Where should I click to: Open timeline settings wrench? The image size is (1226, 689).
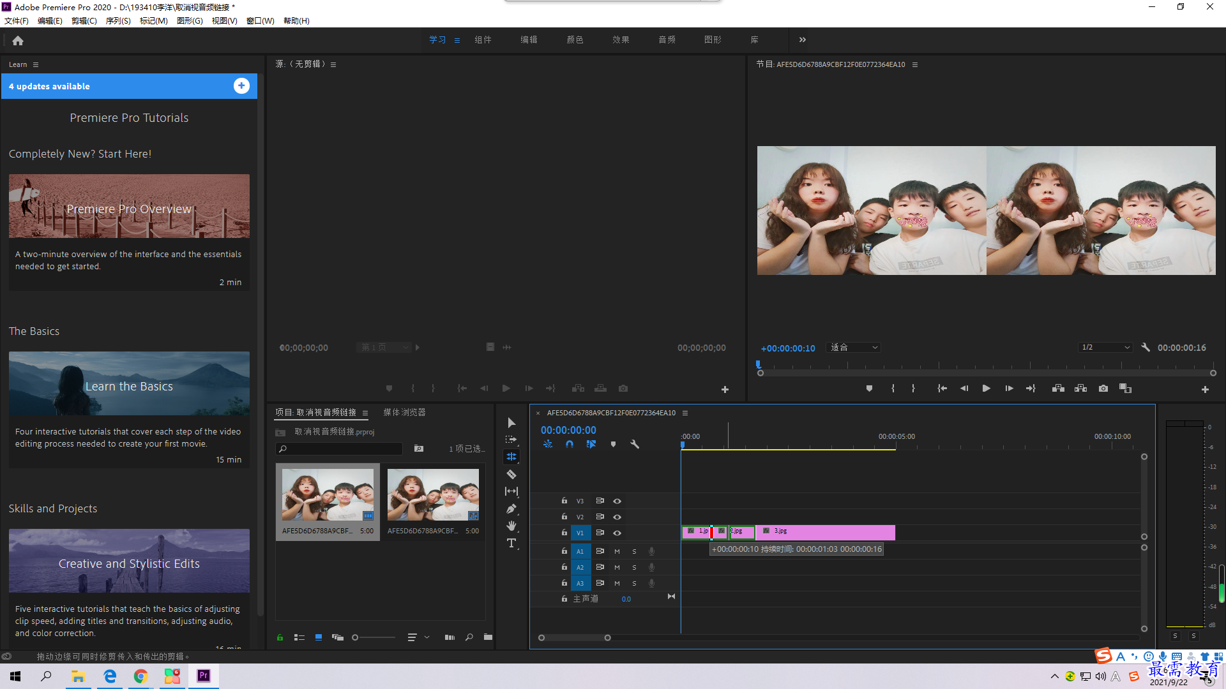[x=635, y=444]
